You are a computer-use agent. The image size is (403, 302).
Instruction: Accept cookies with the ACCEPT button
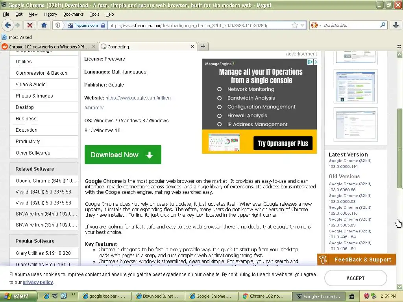coord(355,278)
